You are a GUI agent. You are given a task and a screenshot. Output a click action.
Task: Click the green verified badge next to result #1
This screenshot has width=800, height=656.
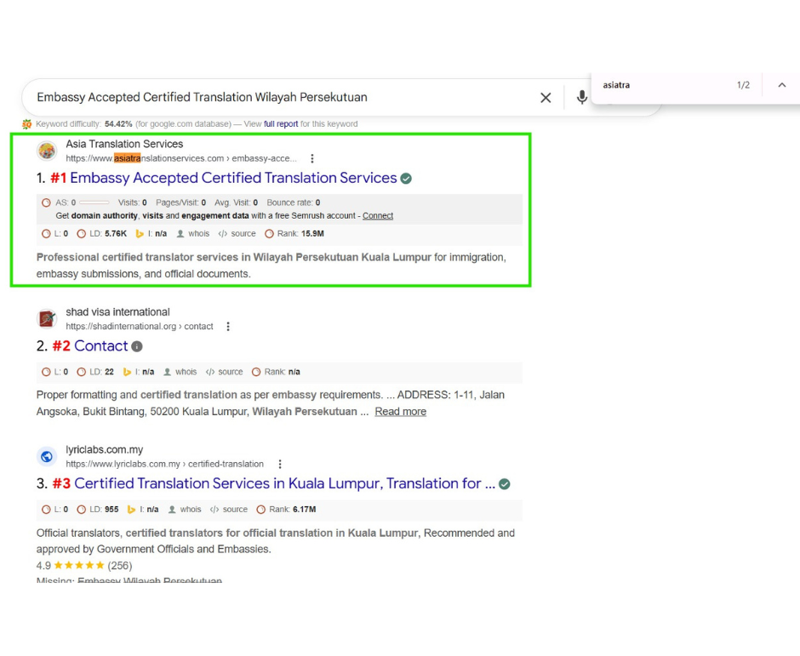point(406,179)
